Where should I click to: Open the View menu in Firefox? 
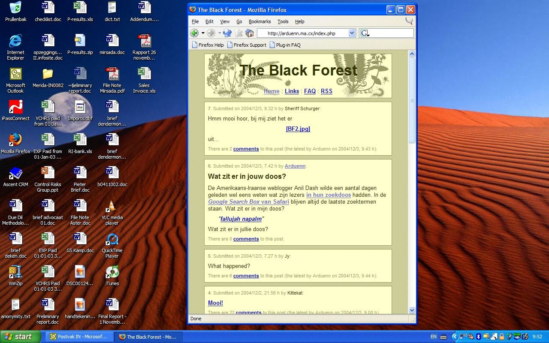coord(225,21)
